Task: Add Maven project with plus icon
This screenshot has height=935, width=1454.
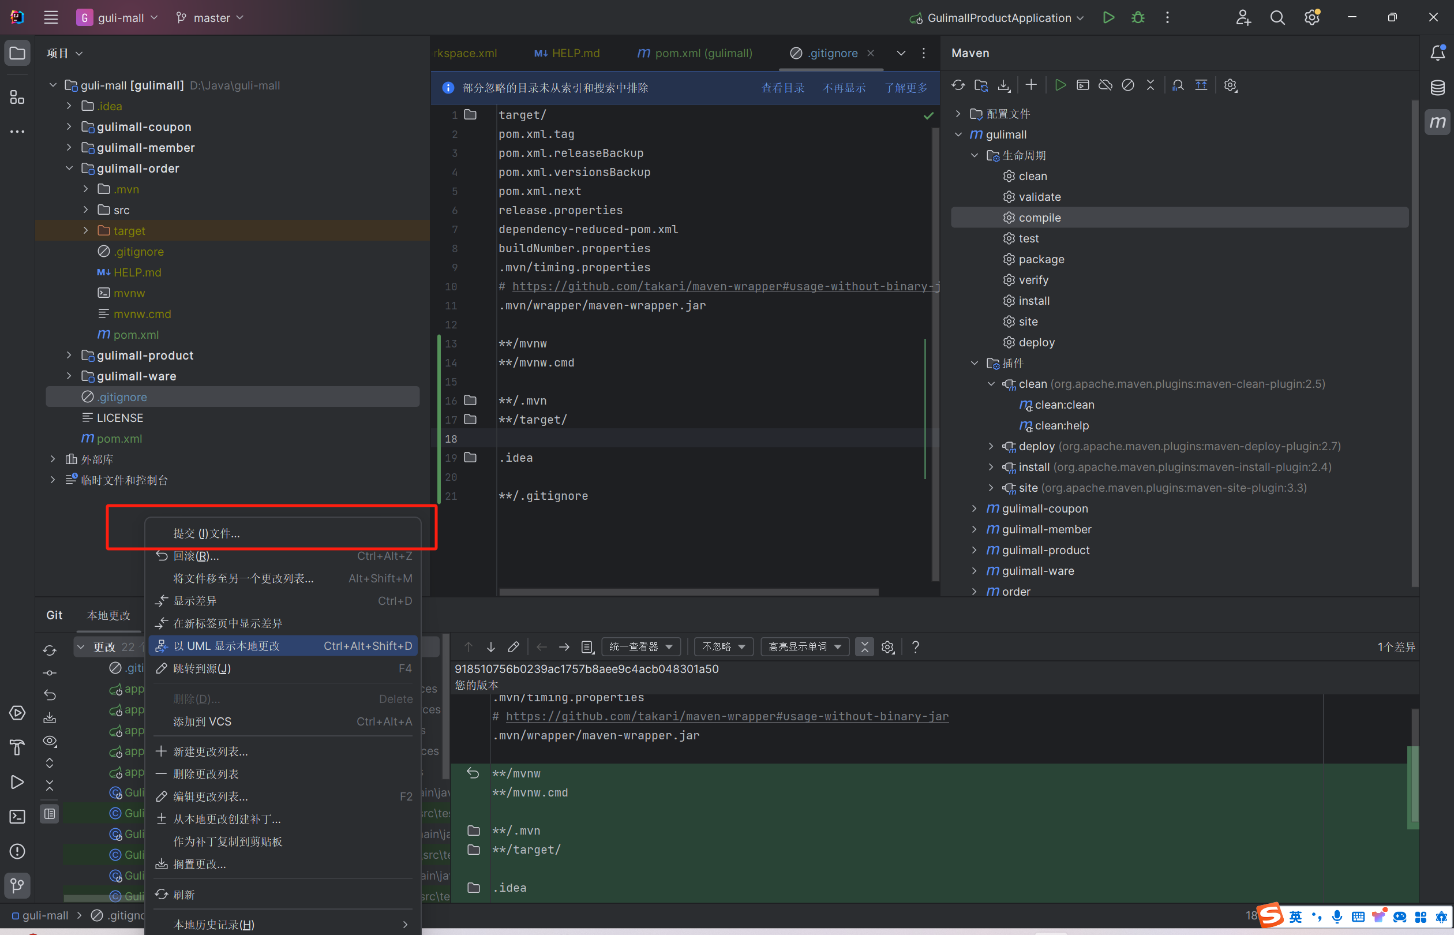Action: [x=1031, y=85]
